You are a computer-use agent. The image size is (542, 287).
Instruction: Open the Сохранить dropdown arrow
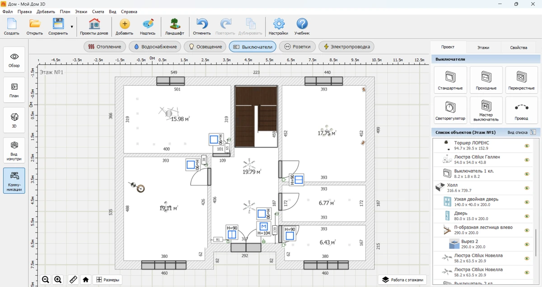pos(72,27)
